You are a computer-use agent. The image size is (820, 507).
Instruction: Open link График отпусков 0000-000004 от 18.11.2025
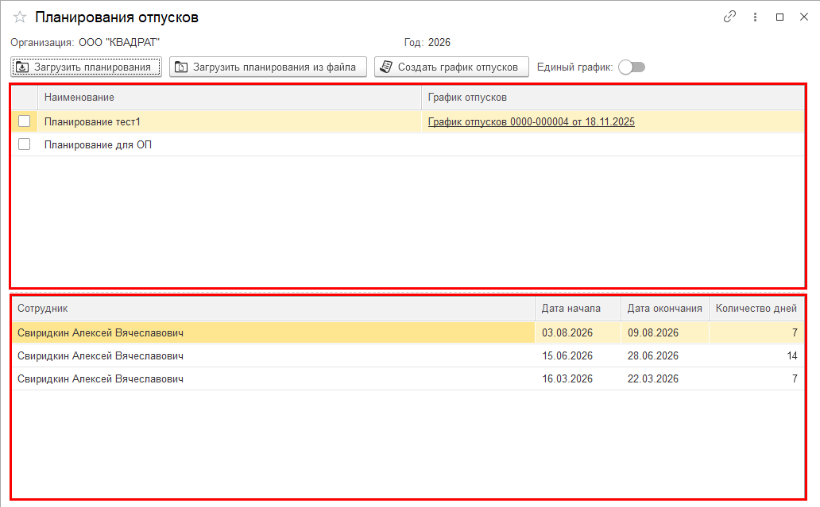coord(531,122)
